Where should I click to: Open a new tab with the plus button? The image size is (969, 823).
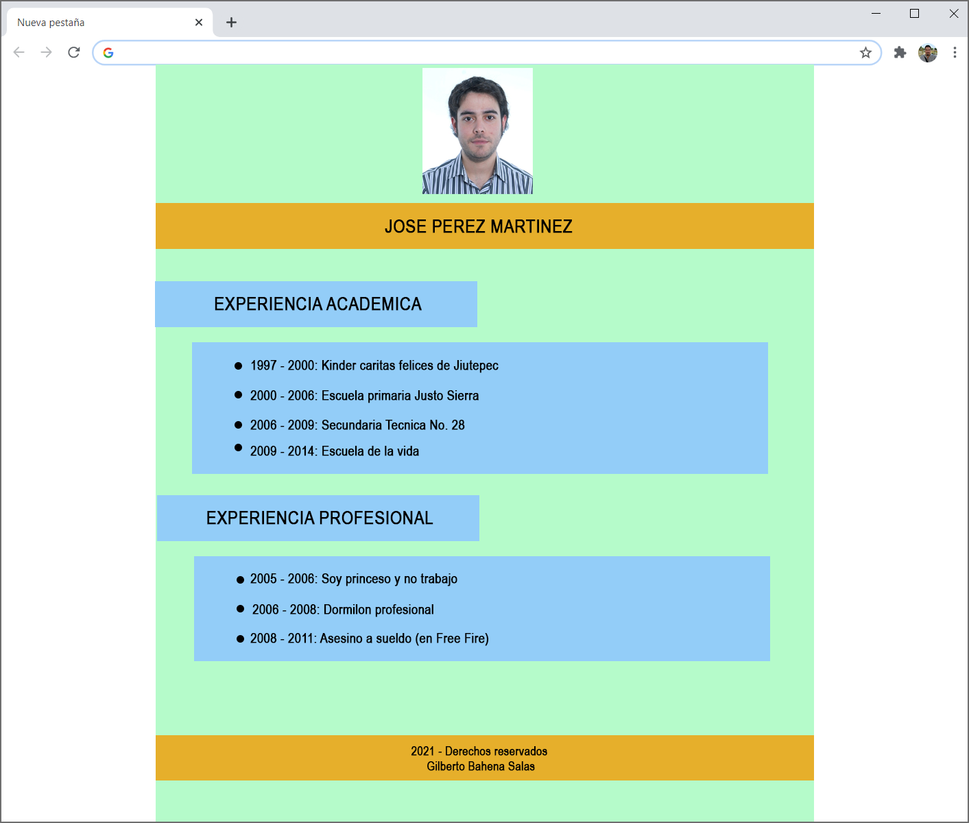point(231,22)
